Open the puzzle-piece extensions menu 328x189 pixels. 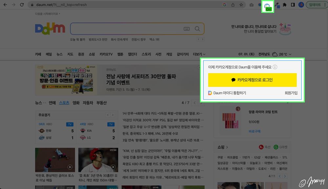[x=285, y=5]
